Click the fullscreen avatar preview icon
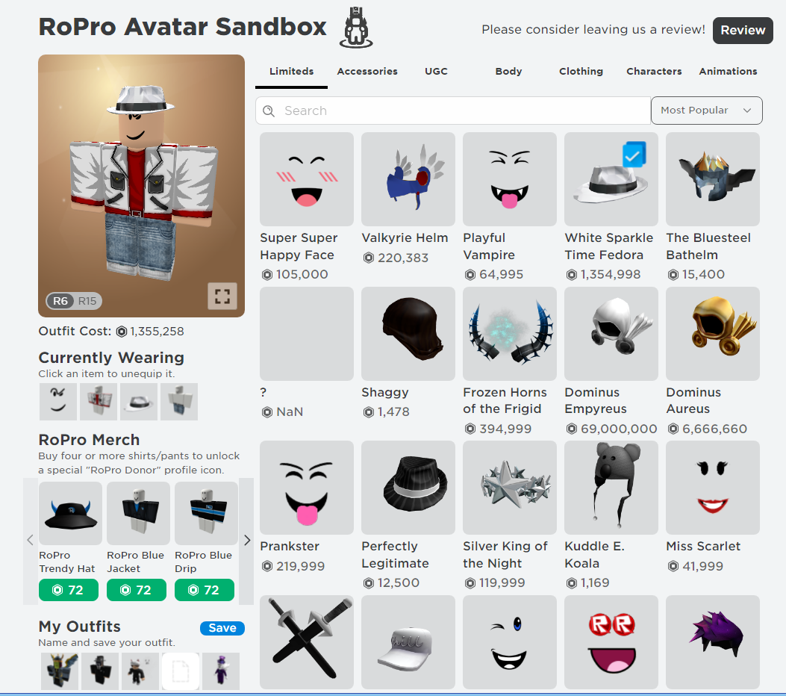Image resolution: width=786 pixels, height=696 pixels. tap(222, 296)
